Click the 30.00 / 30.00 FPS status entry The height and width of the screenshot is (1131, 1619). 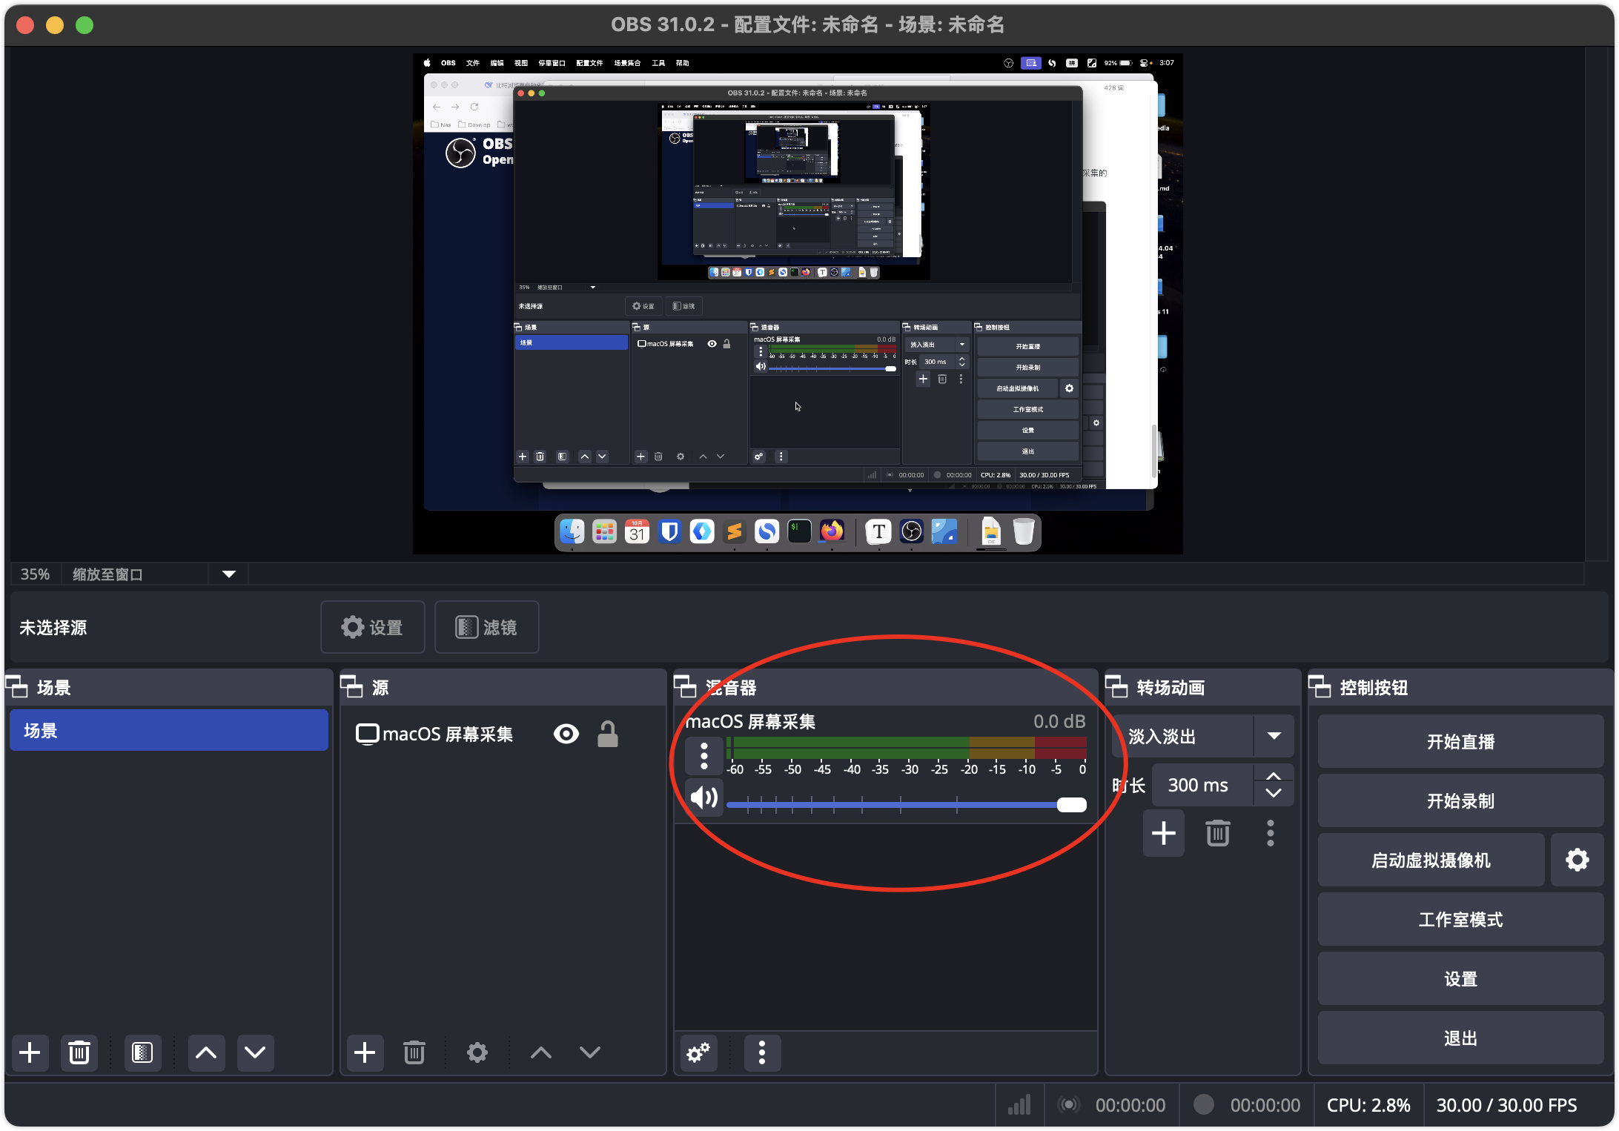[1506, 1105]
